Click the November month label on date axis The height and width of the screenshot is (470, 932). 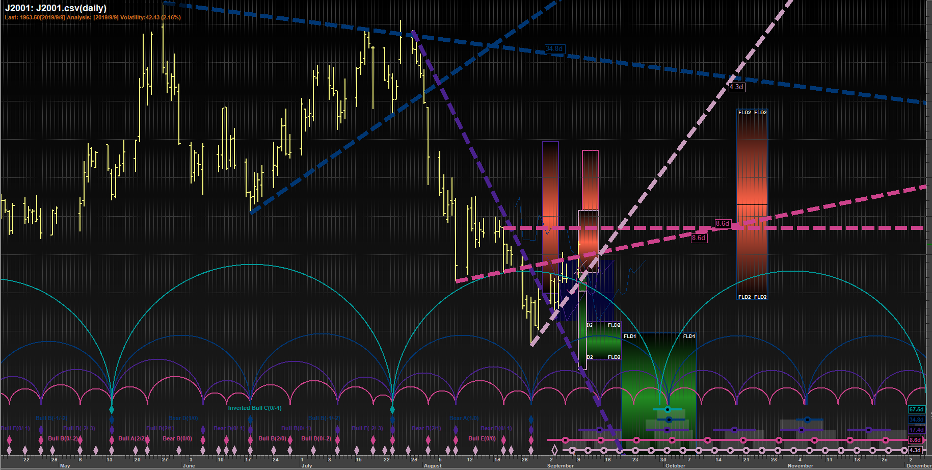pyautogui.click(x=801, y=466)
